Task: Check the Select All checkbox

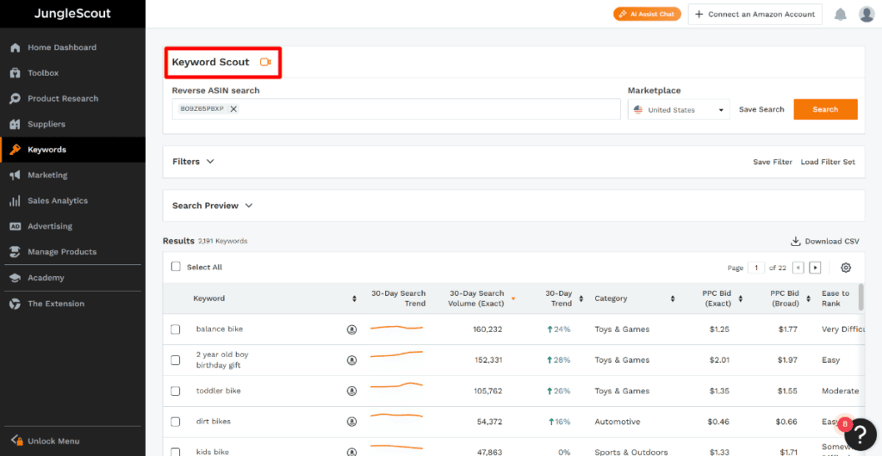Action: (x=176, y=267)
